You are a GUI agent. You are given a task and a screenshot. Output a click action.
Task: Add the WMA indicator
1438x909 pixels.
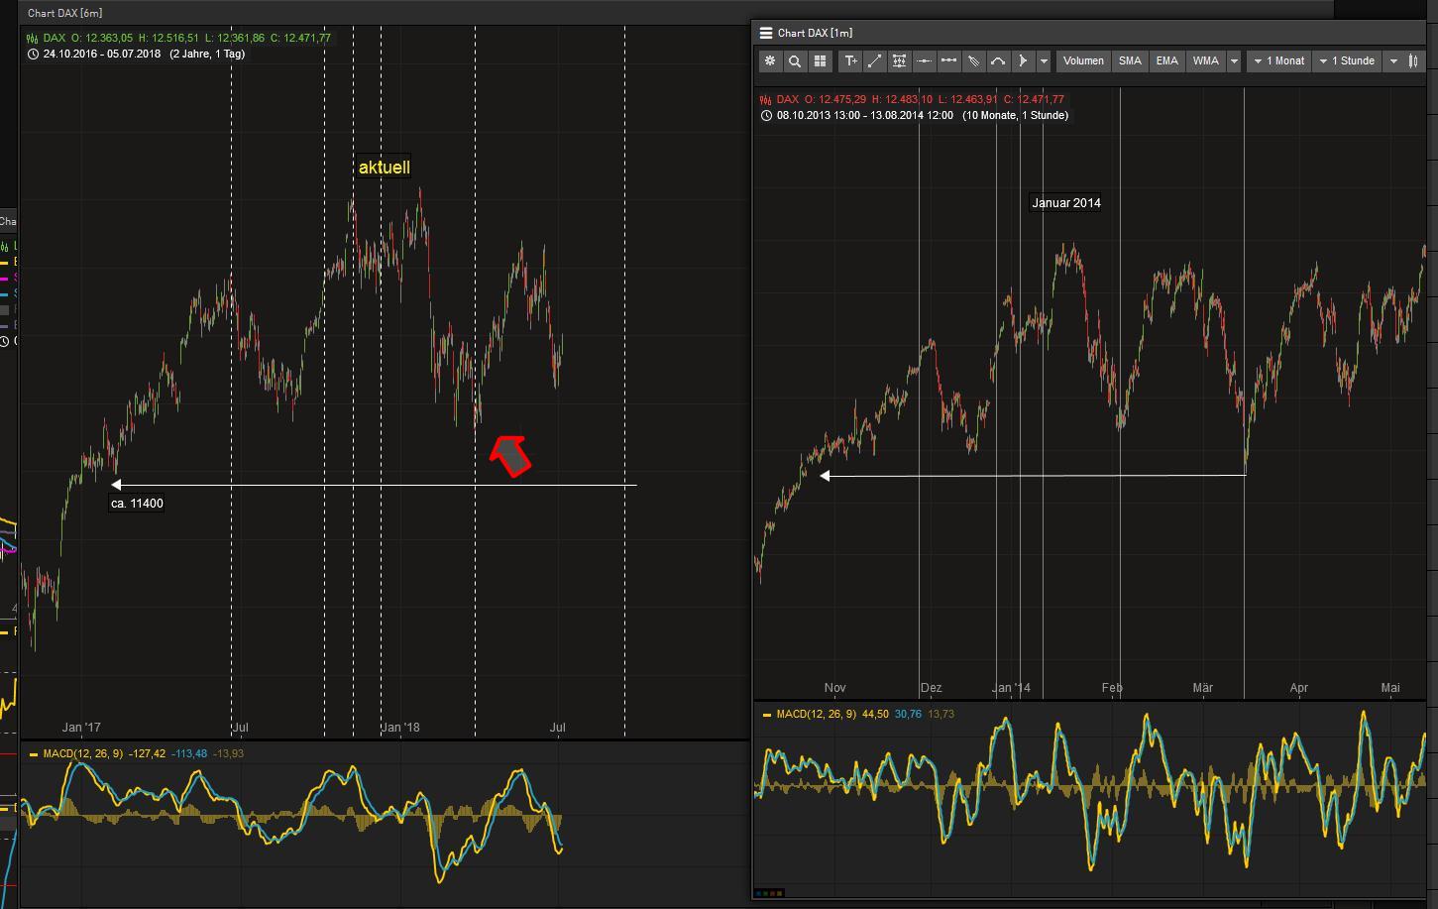pos(1206,61)
